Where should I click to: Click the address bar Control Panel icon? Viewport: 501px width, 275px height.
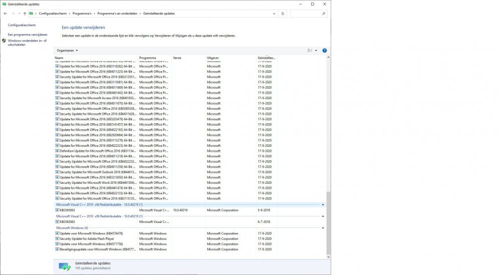click(x=32, y=14)
